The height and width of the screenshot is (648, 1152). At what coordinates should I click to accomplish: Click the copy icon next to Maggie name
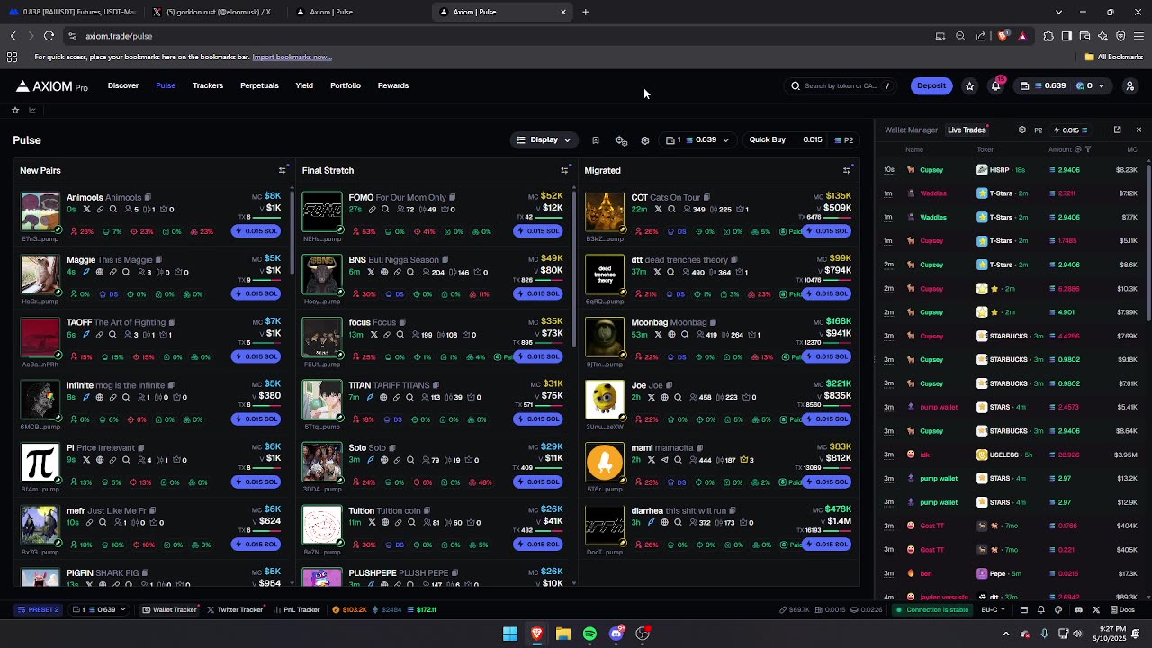[159, 260]
